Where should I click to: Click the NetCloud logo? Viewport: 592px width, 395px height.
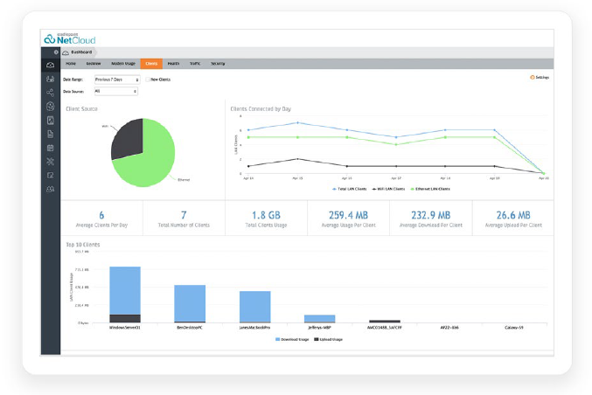(70, 38)
